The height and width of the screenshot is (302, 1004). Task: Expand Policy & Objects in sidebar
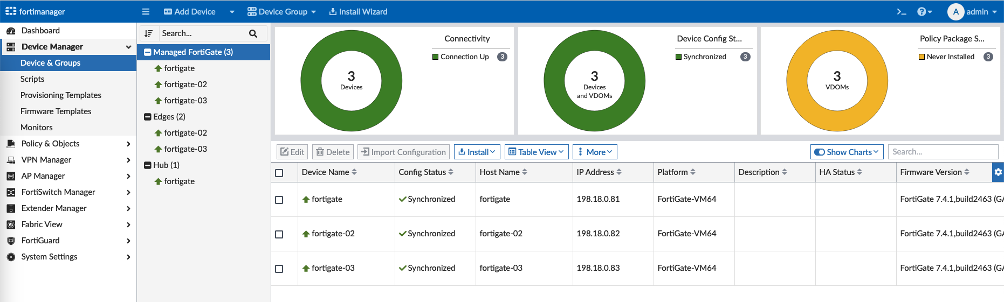pyautogui.click(x=50, y=144)
